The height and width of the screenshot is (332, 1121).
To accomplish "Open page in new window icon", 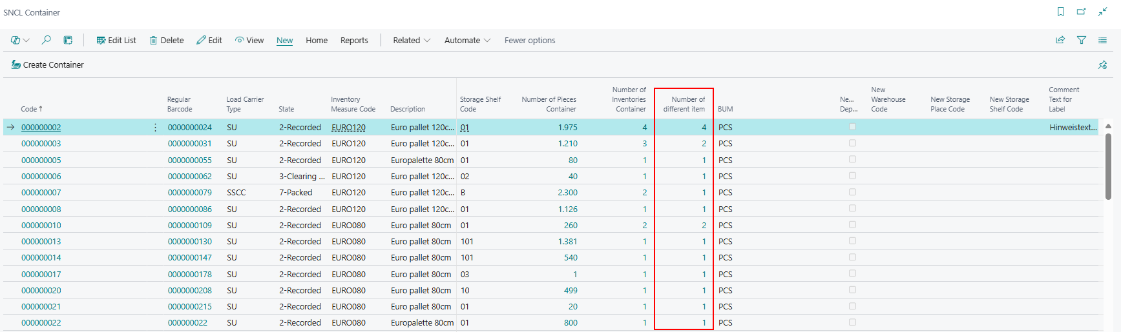I will pyautogui.click(x=1081, y=12).
